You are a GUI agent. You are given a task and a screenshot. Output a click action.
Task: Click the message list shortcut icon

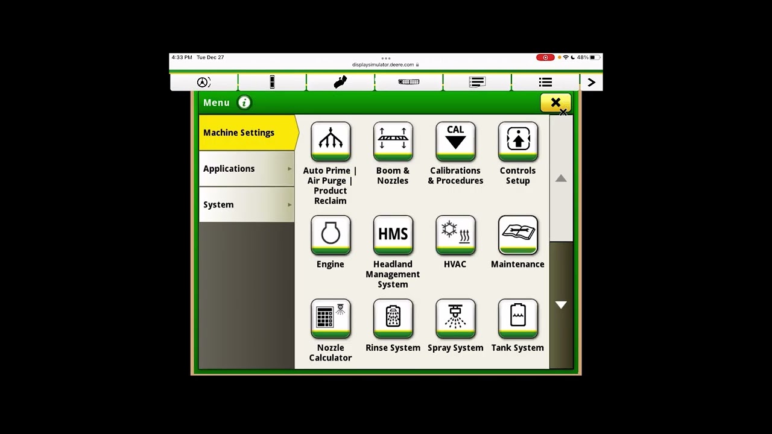click(x=477, y=82)
